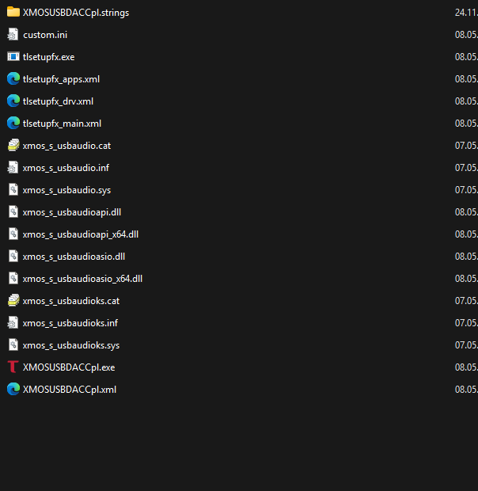The height and width of the screenshot is (491, 478).
Task: Select the xmos_s_usbaudioapi.dll file name
Action: click(72, 212)
